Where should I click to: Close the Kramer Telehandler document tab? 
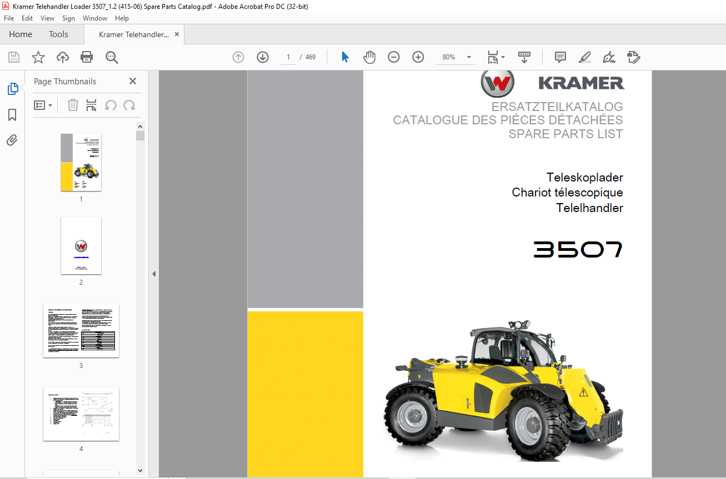coord(177,34)
